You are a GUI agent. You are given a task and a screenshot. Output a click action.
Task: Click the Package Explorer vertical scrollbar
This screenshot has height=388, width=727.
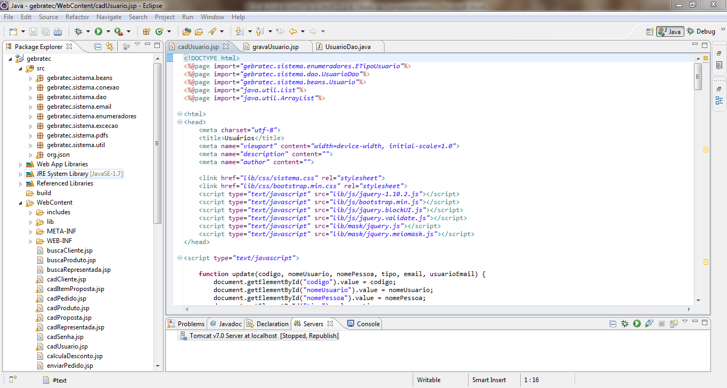point(157,143)
